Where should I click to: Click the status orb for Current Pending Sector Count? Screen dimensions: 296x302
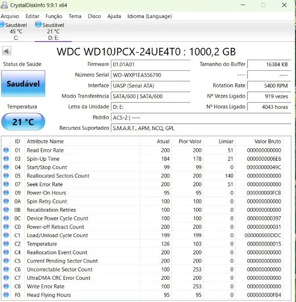6,261
